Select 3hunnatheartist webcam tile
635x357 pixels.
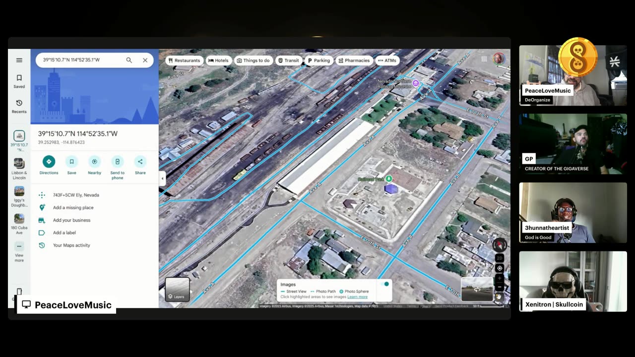(x=573, y=213)
